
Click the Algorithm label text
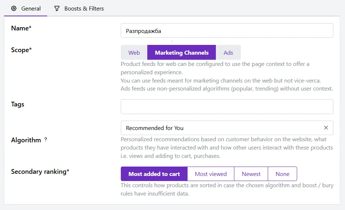pos(26,140)
